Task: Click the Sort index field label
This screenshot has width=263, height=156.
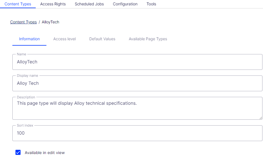Action: (x=25, y=125)
